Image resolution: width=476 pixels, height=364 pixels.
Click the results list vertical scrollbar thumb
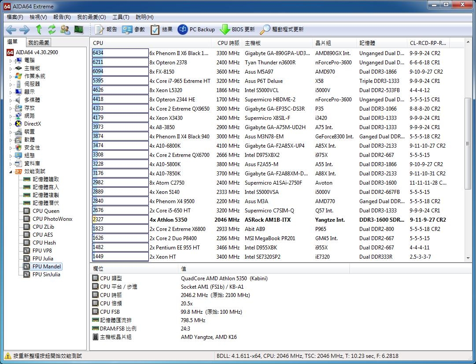tap(468, 144)
